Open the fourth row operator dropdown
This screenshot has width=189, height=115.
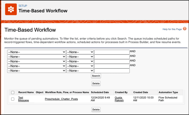(x=80, y=66)
